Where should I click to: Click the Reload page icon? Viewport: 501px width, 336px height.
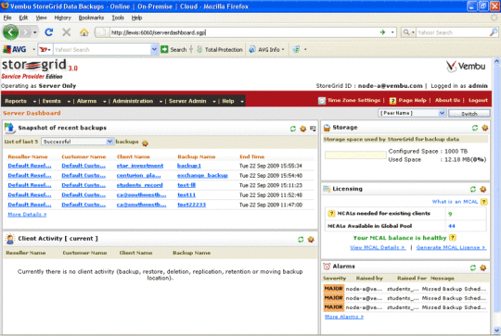[x=48, y=32]
